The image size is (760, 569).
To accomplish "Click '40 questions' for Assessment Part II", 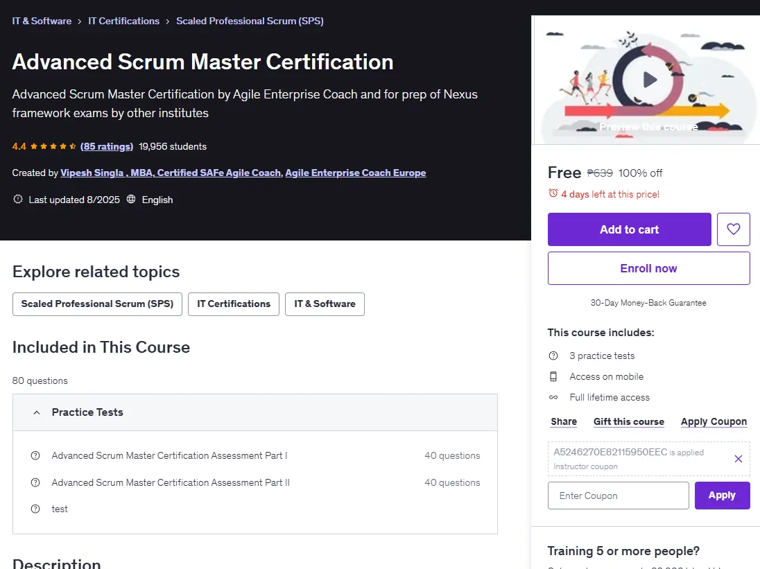I will point(452,483).
